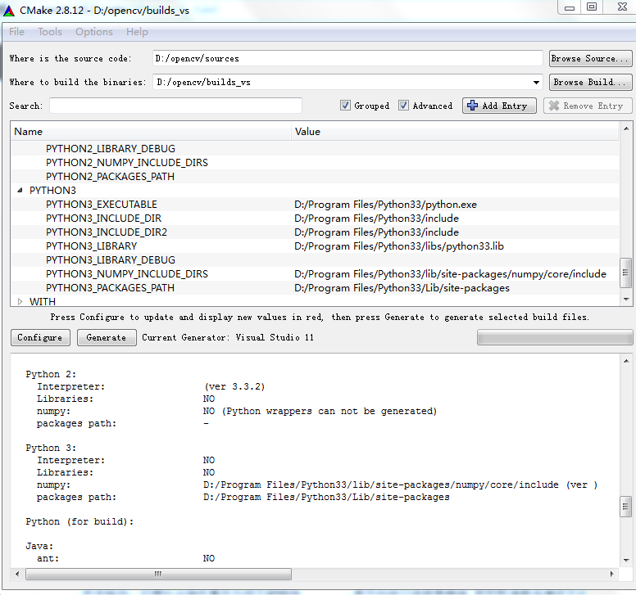Image resolution: width=636 pixels, height=595 pixels.
Task: Click the 'Current Generator: Visual Studio 11' label
Action: point(228,337)
